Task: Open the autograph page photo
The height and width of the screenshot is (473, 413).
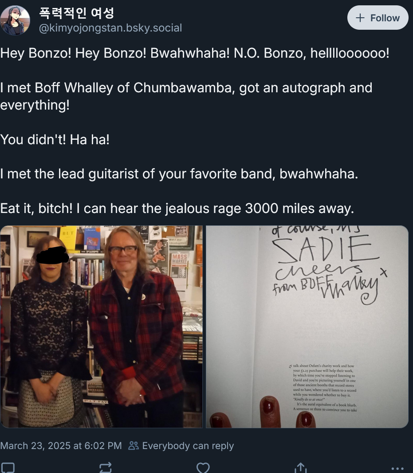Action: 307,327
